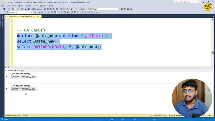Open an Analysis Services DMX Query
Viewport: 215px width, 121px height.
pyautogui.click(x=51, y=9)
